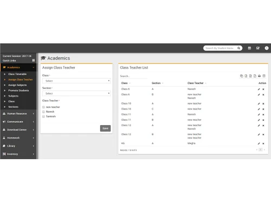
Task: Click the Copy export icon
Action: [242, 76]
